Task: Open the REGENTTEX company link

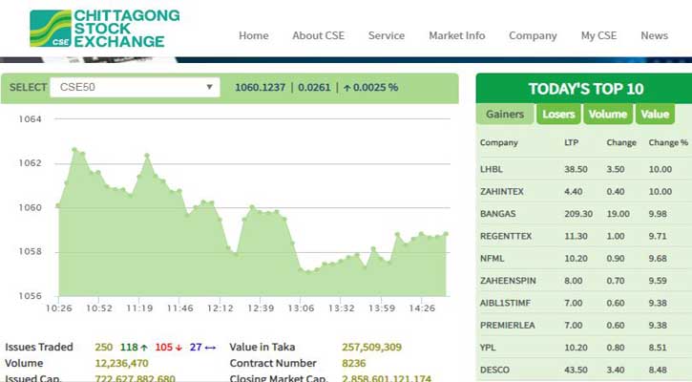Action: [x=506, y=236]
